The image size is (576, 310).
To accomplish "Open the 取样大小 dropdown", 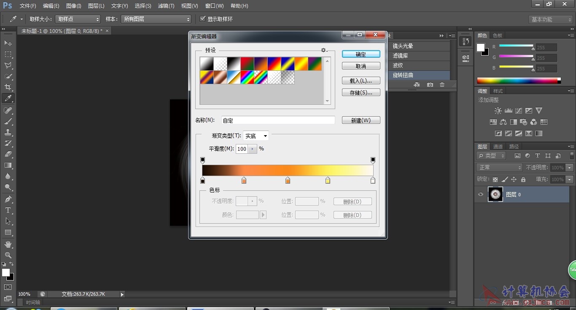I will point(78,19).
